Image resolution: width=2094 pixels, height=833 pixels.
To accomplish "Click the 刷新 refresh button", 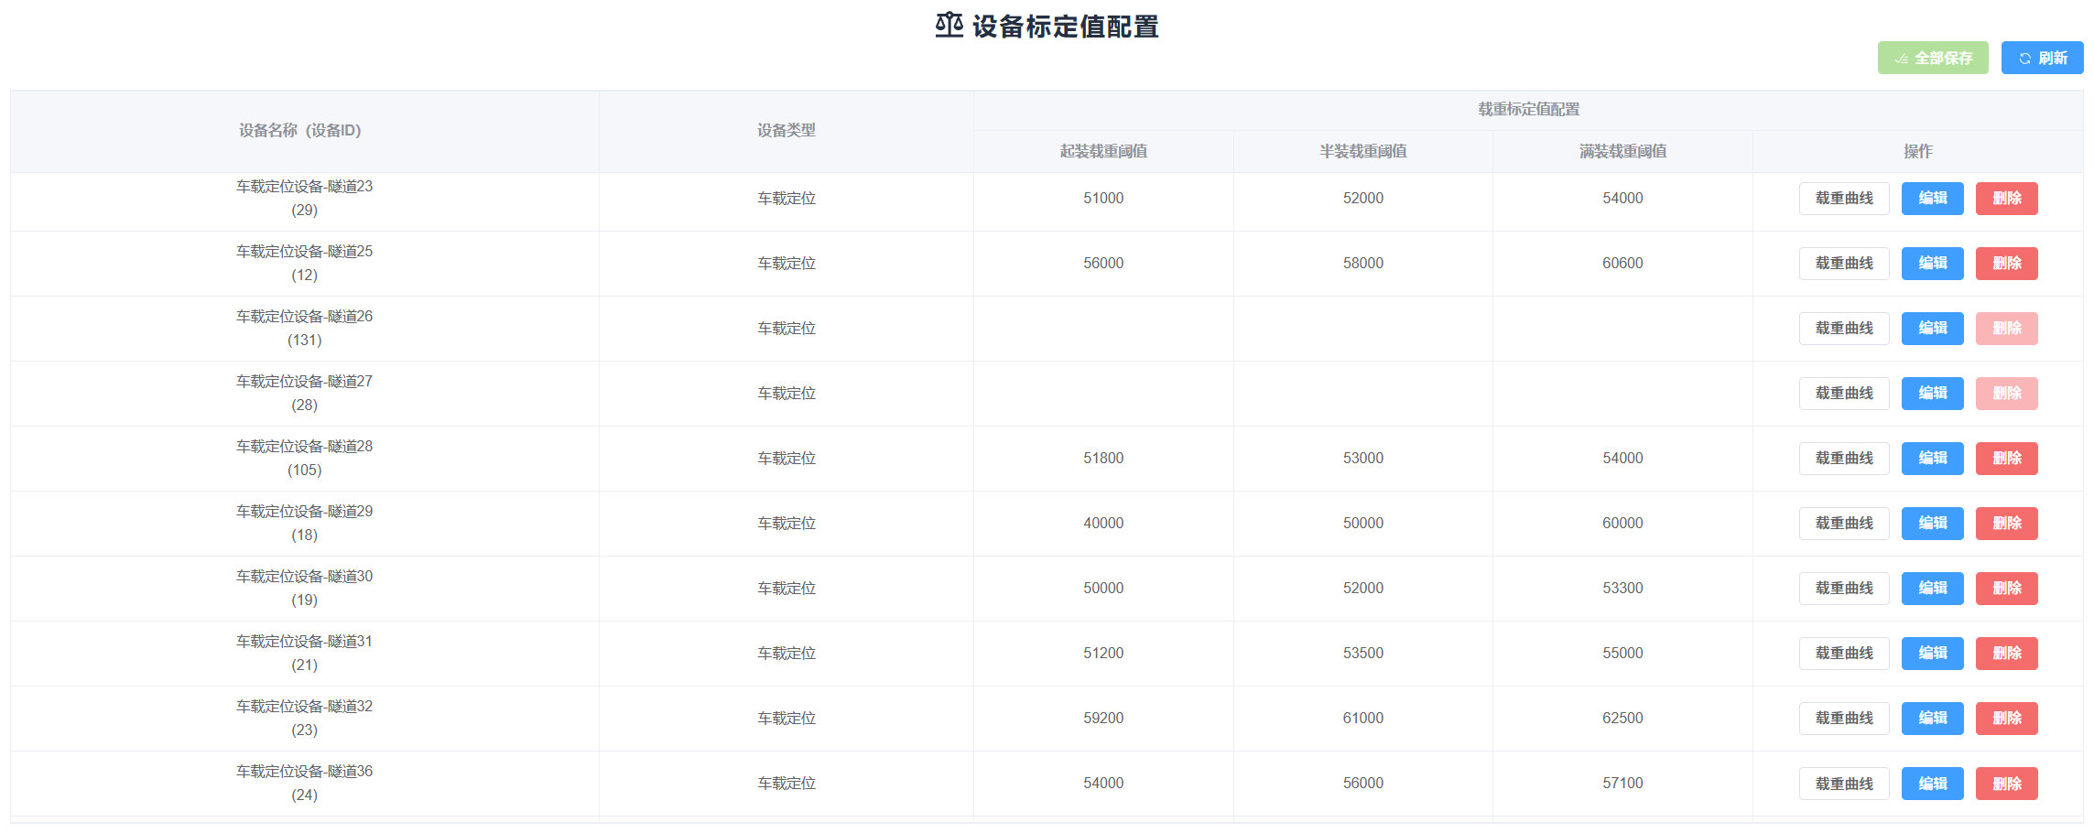I will pyautogui.click(x=2041, y=58).
